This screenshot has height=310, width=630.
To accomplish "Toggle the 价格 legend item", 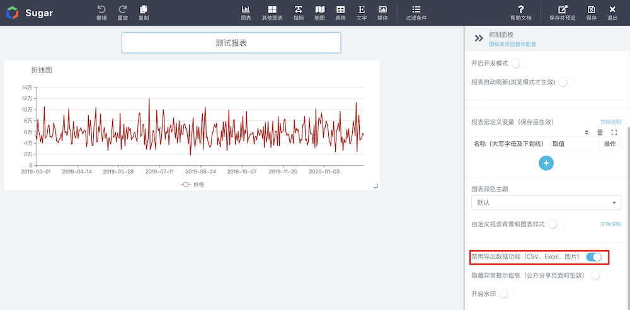I will pyautogui.click(x=192, y=185).
